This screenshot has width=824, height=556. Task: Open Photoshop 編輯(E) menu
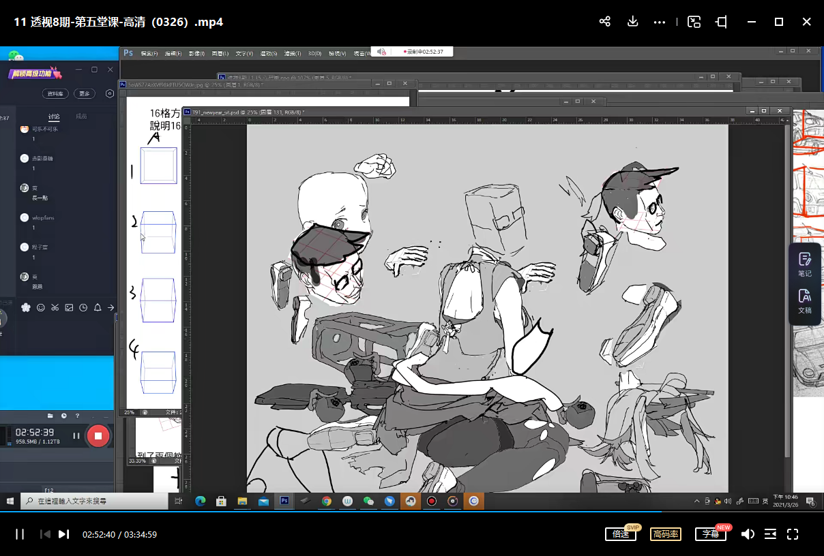(x=173, y=53)
